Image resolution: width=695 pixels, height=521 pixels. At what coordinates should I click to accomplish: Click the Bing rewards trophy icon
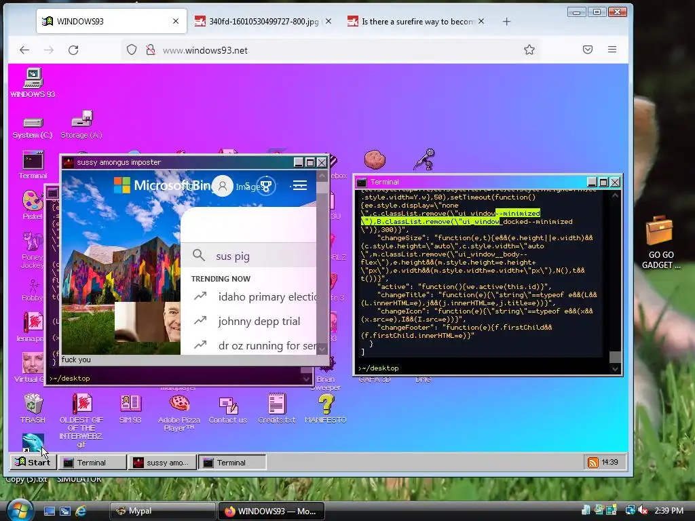point(265,186)
